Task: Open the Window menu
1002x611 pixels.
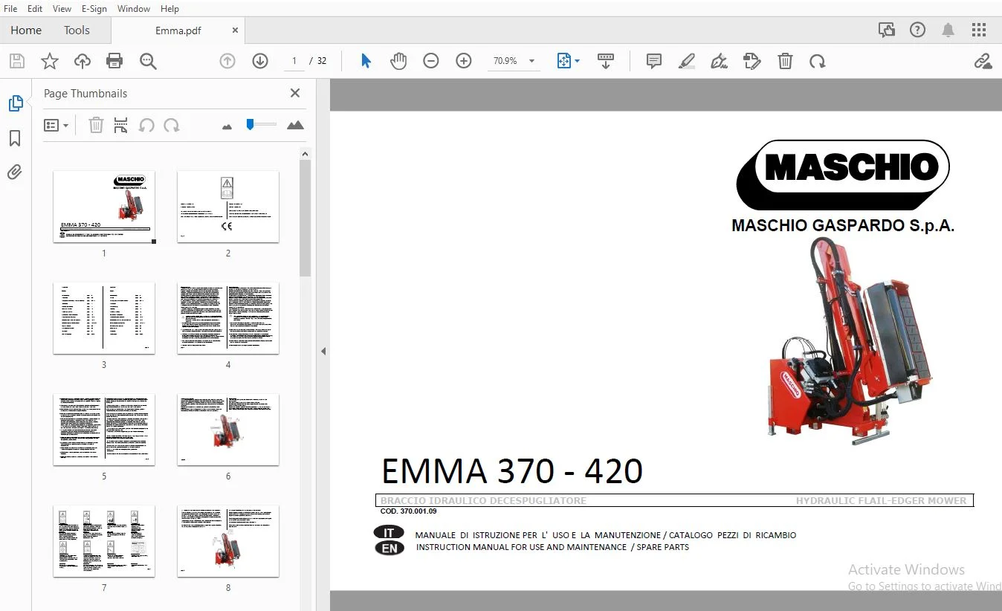Action: click(134, 8)
